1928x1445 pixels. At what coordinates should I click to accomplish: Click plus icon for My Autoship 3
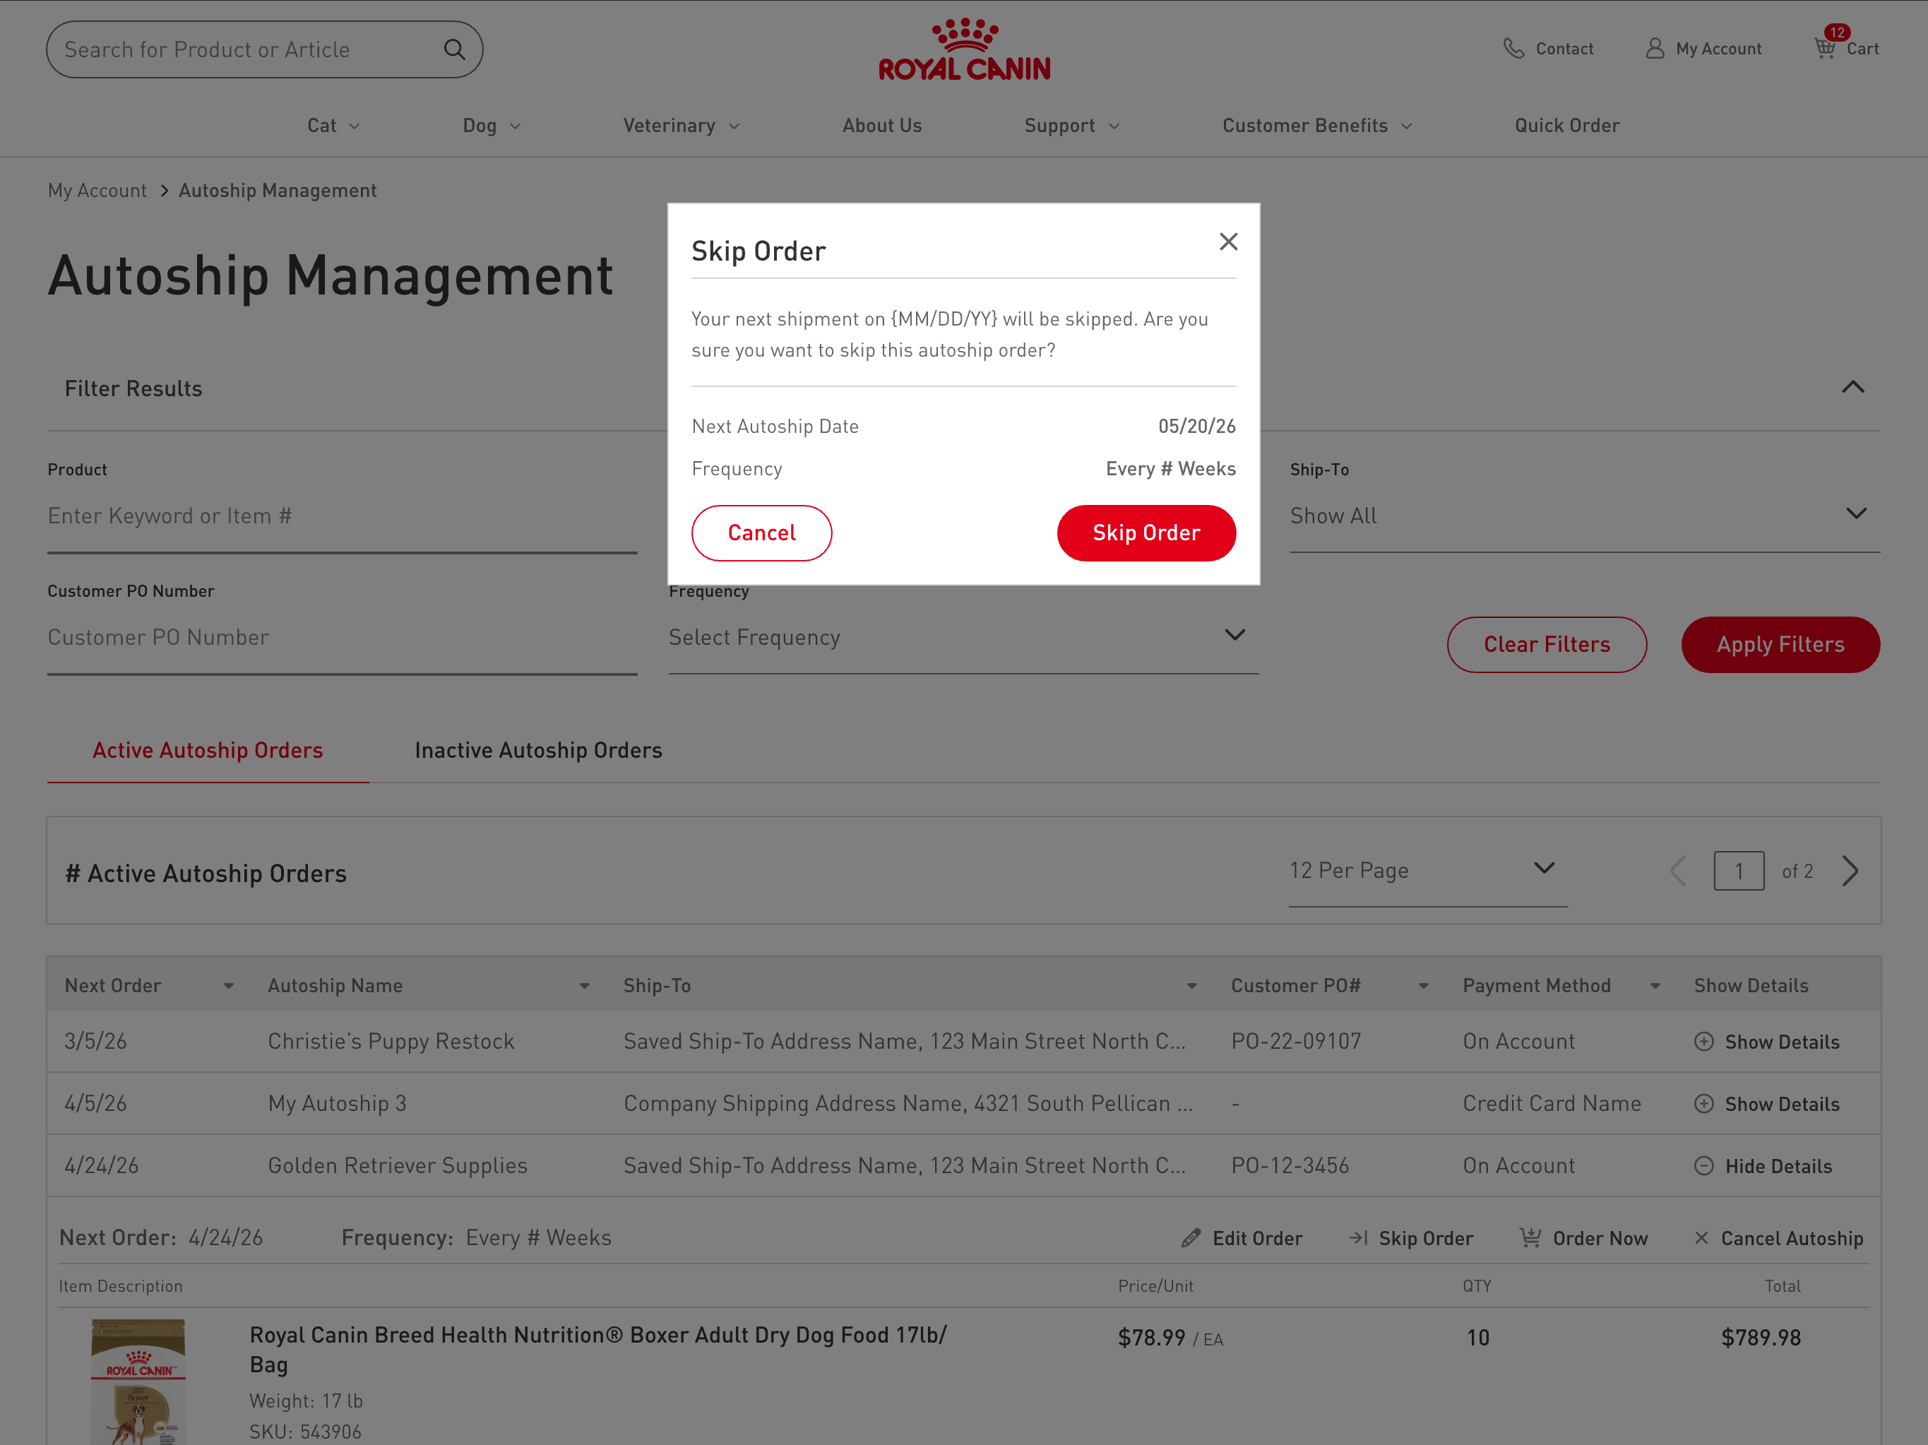(x=1703, y=1103)
